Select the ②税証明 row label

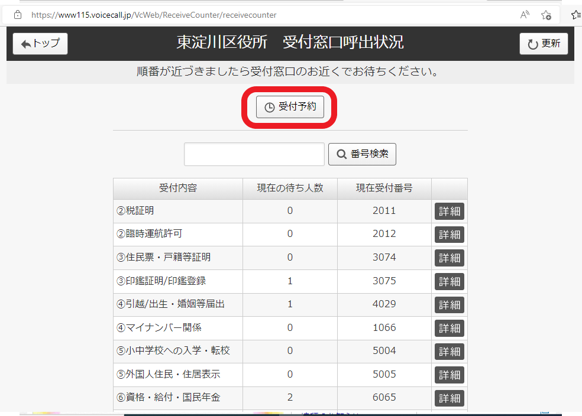click(135, 210)
